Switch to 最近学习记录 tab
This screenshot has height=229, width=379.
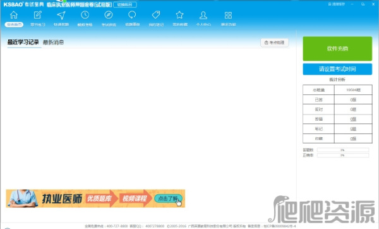point(23,42)
